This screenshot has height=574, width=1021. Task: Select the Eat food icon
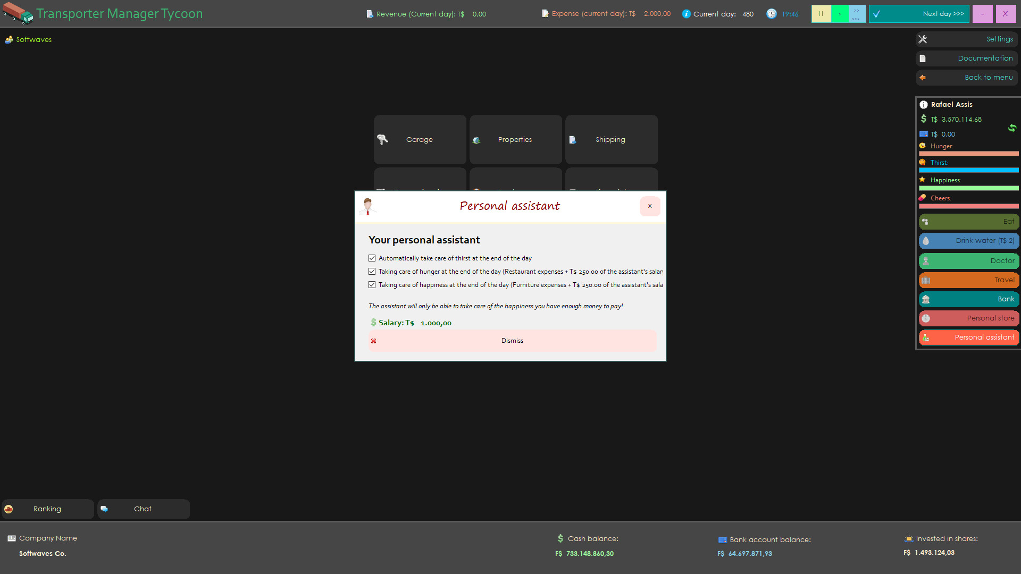coord(926,222)
